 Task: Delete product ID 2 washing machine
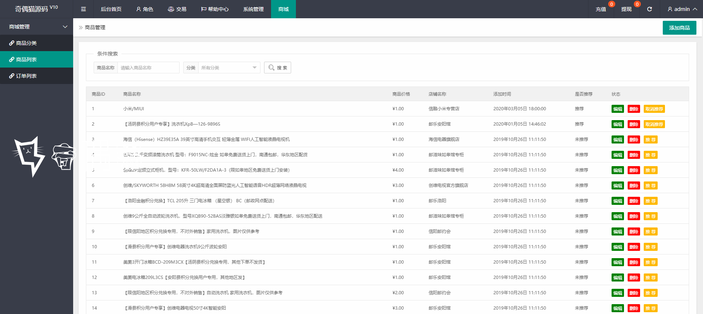(634, 124)
